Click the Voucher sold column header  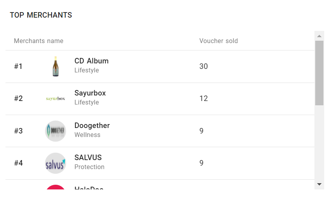pos(218,41)
